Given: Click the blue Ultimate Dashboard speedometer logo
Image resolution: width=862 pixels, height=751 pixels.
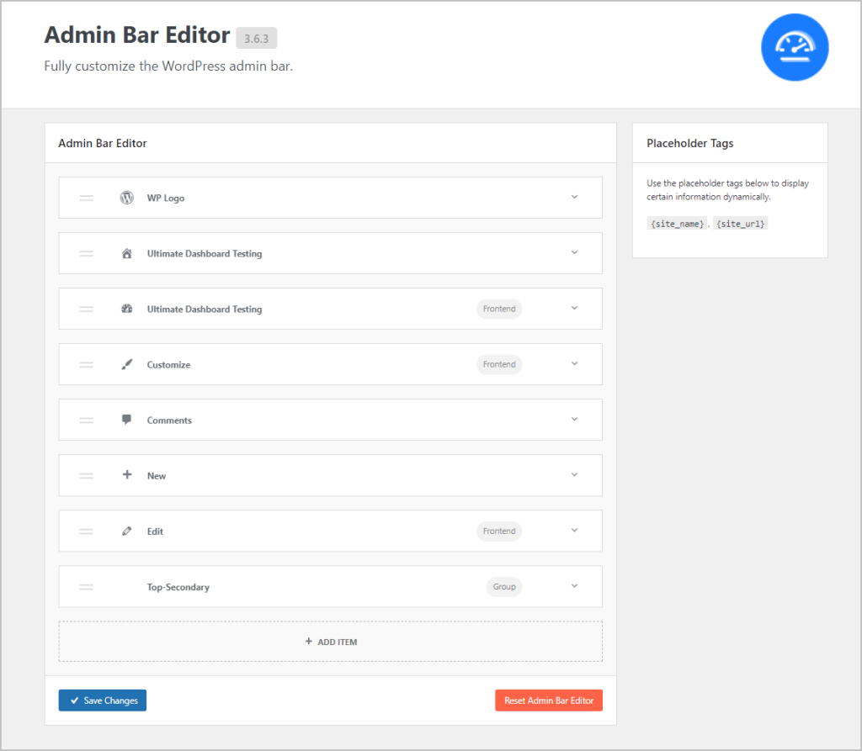Looking at the screenshot, I should (795, 47).
